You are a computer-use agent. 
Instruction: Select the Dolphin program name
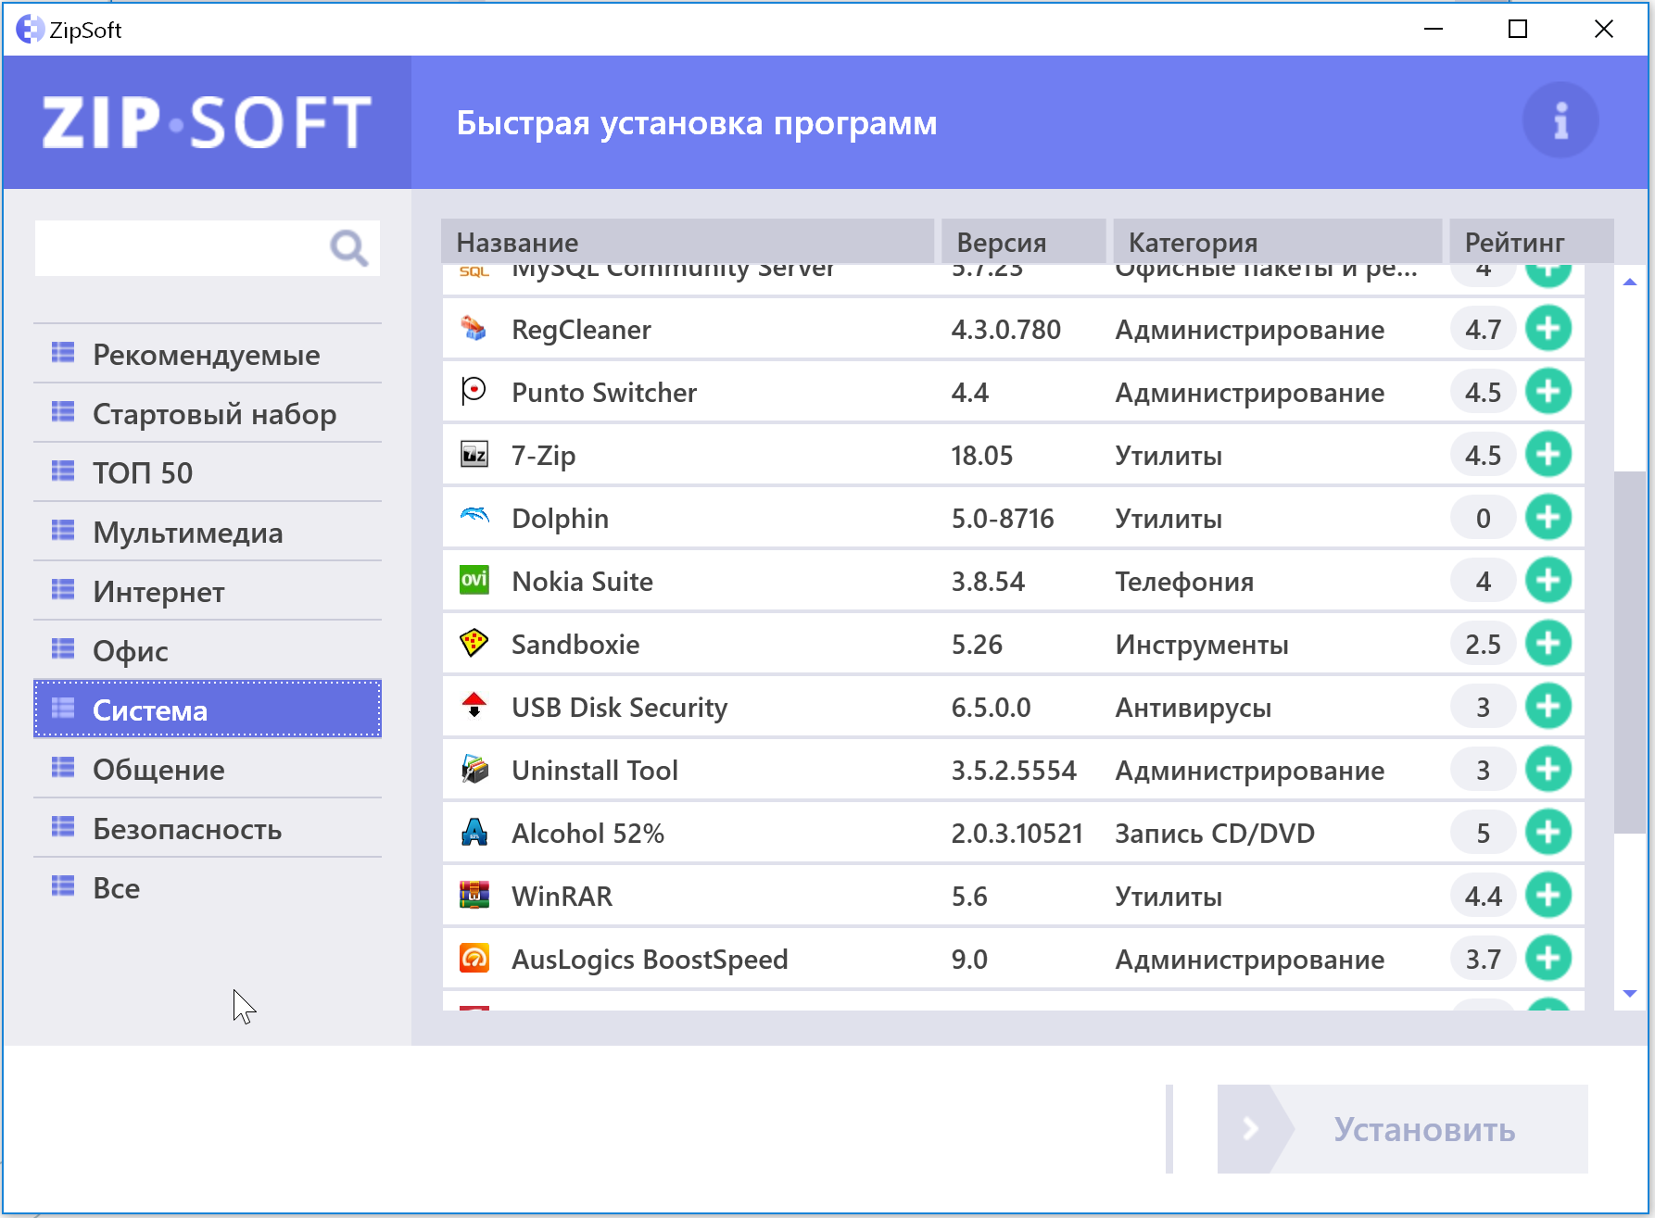pyautogui.click(x=560, y=519)
